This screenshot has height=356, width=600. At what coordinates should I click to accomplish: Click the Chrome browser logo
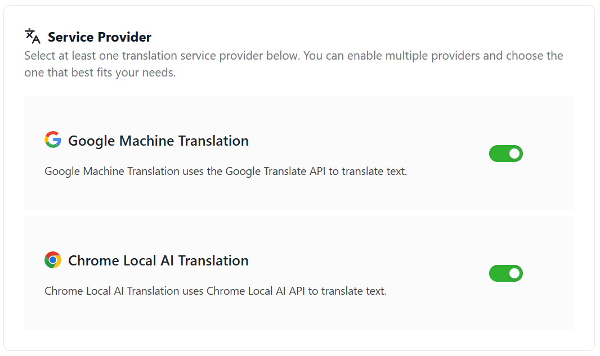[x=53, y=260]
